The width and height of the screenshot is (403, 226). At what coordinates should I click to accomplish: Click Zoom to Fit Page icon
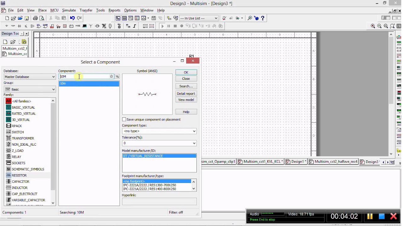[393, 26]
